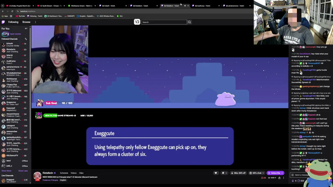Open the HG8240T5 bookmark
Screen dimensions: 333x187
click(x=69, y=16)
